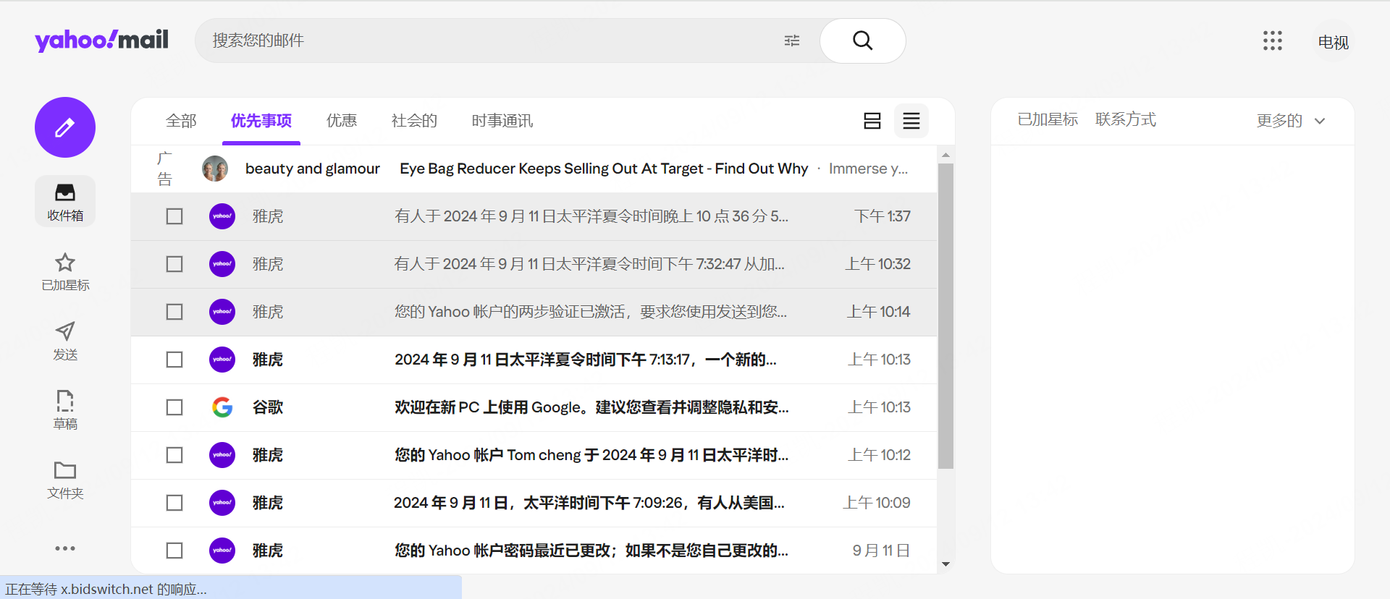Click the magnifier search button

pyautogui.click(x=862, y=41)
